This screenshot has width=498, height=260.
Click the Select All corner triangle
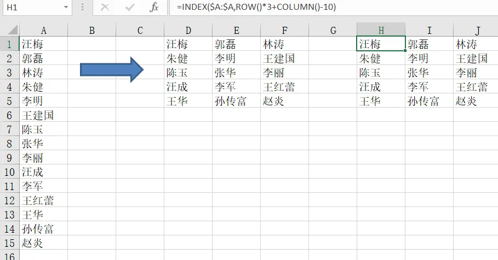pyautogui.click(x=9, y=31)
